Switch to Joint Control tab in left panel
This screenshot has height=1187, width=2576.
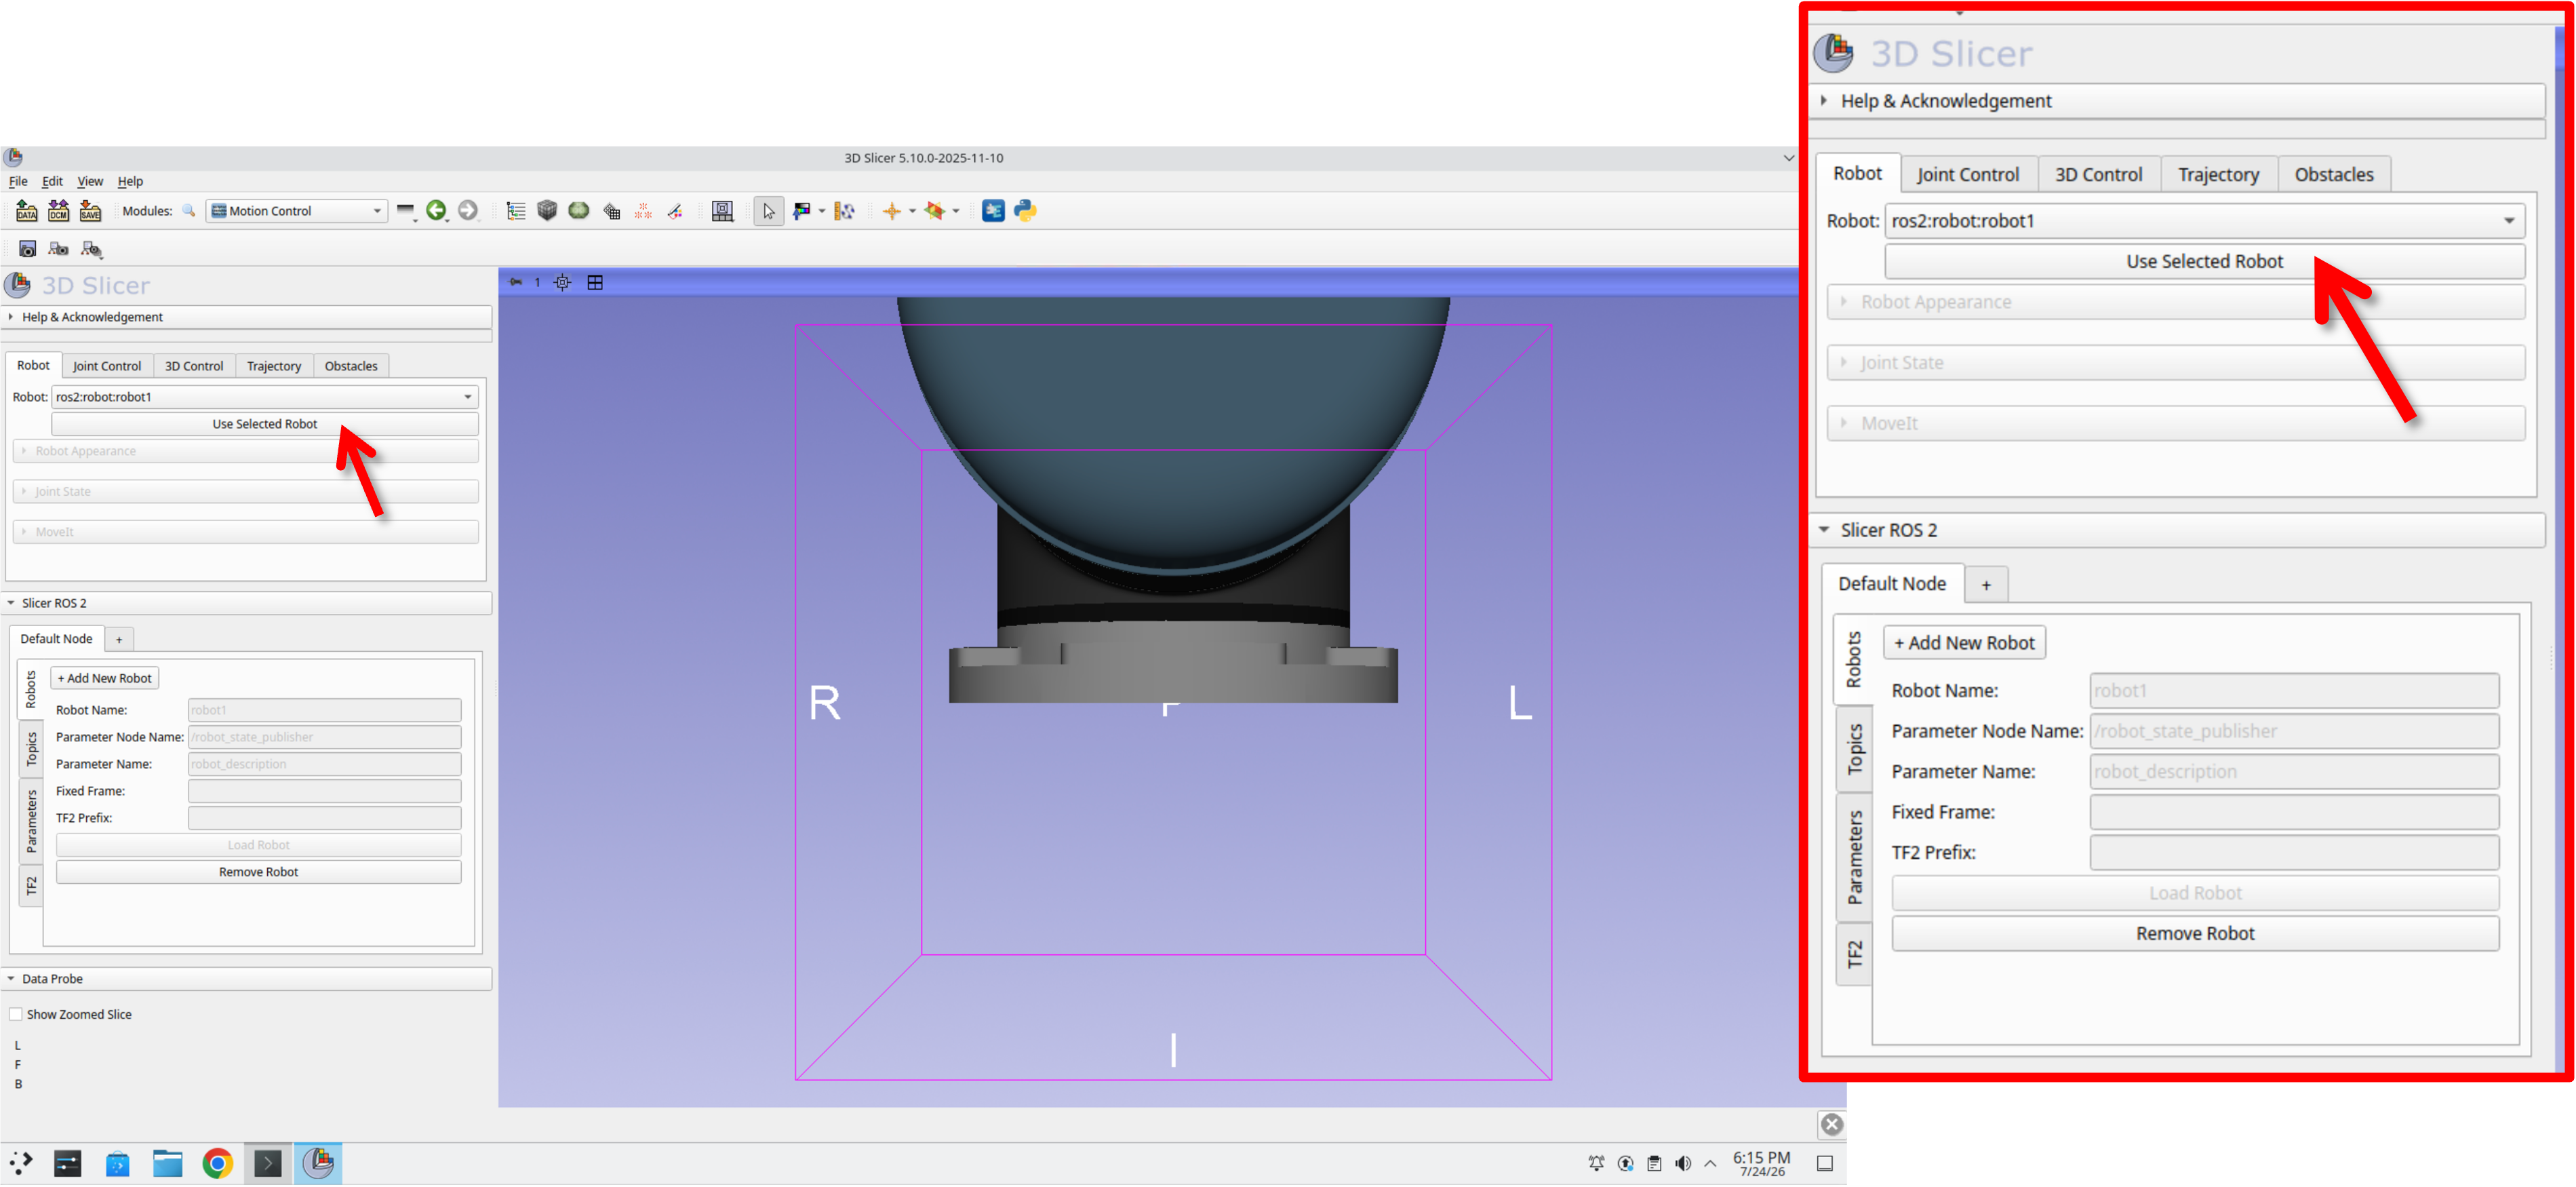(107, 366)
